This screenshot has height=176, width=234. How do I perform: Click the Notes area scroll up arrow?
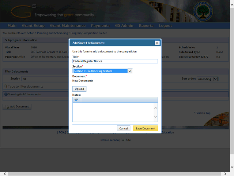(x=155, y=108)
